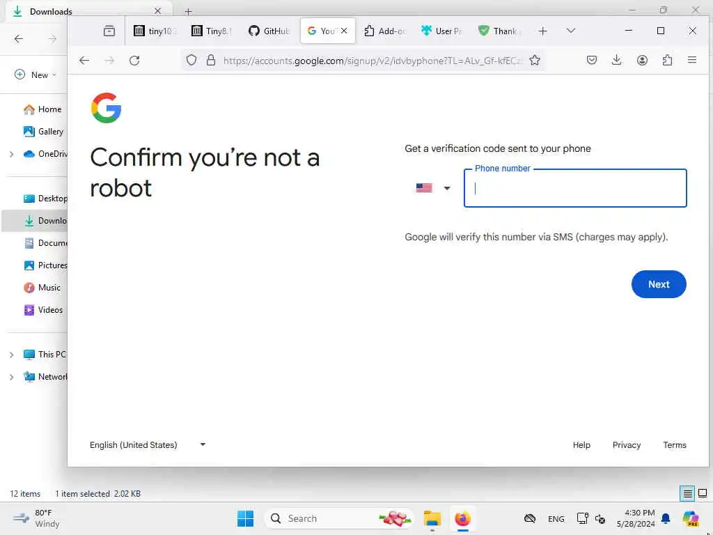Open New menu in File Explorer
The width and height of the screenshot is (713, 535).
click(x=36, y=75)
